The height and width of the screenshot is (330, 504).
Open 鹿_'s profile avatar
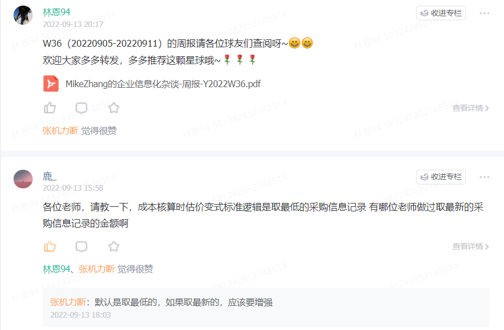tap(23, 179)
